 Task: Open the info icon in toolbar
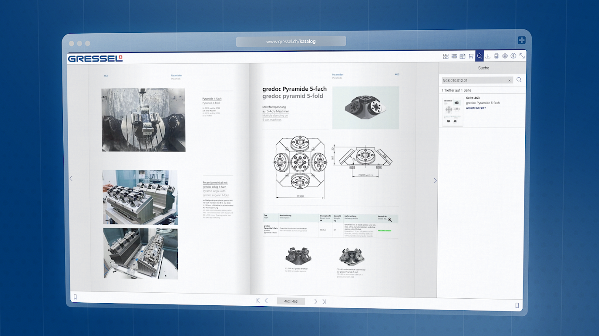[x=513, y=56]
